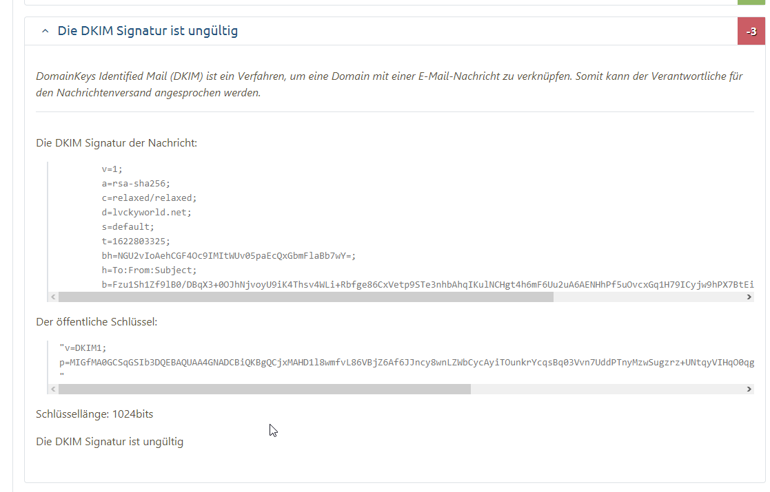Click the 'Die DKIM Signatur ist ungültig' panel heading
770x492 pixels.
tap(148, 32)
